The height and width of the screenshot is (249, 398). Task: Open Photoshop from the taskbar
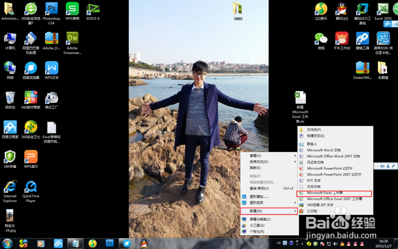tap(110, 243)
